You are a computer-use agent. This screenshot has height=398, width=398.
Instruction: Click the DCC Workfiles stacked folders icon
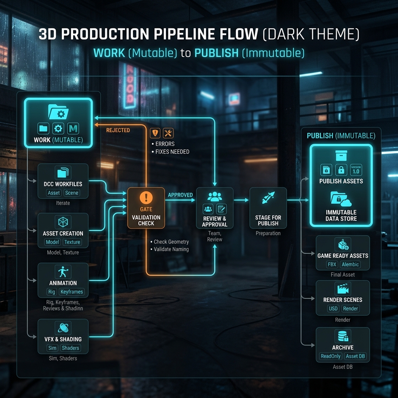coord(63,173)
